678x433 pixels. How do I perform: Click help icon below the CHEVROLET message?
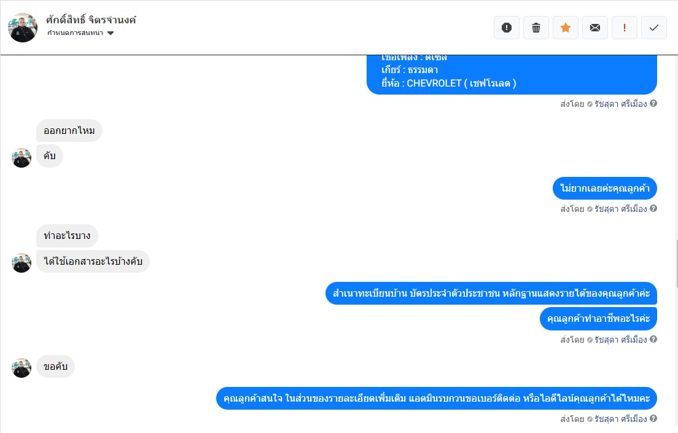point(653,103)
